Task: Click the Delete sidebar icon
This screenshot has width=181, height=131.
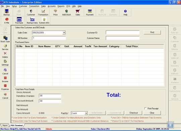Action: (5, 55)
